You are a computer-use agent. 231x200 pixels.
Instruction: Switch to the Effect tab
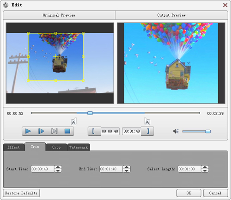pos(14,147)
